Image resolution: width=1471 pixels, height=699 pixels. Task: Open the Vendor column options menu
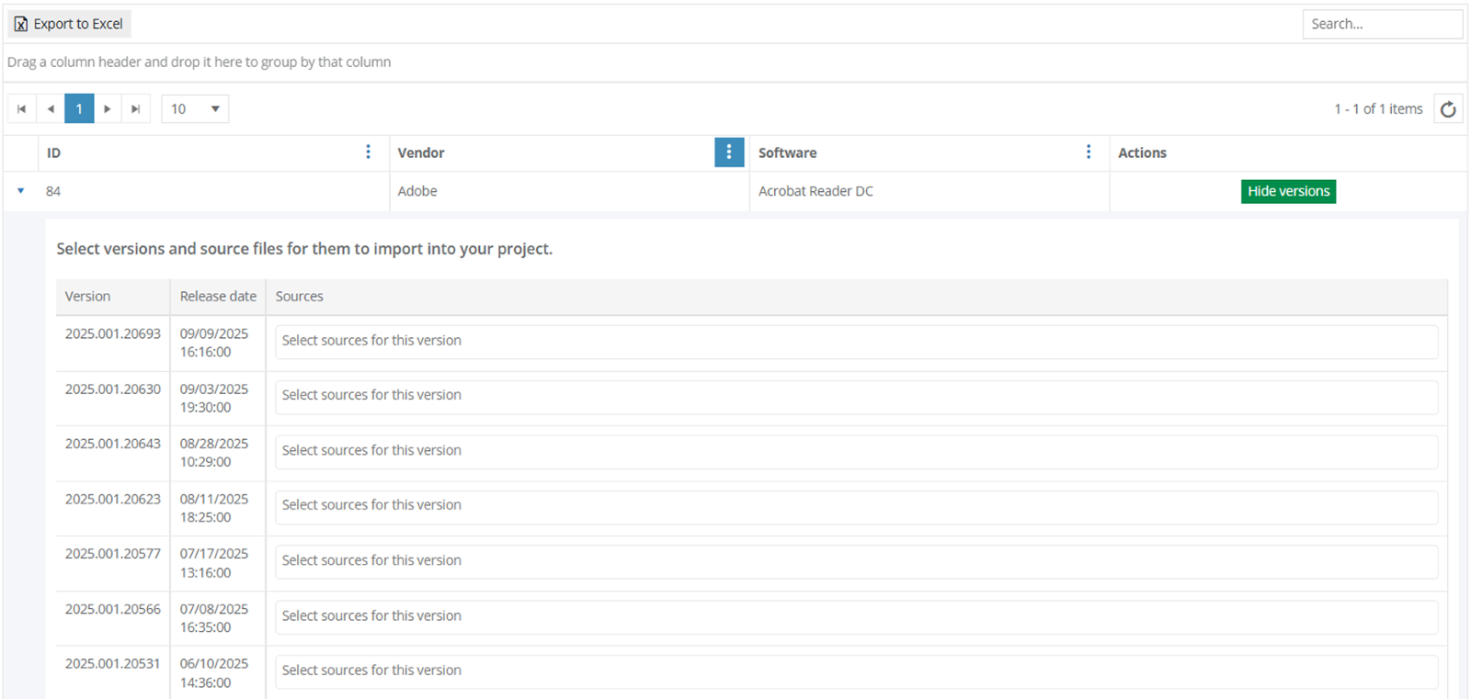pyautogui.click(x=728, y=152)
